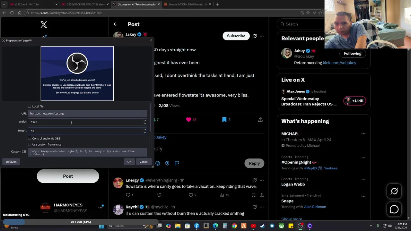Image resolution: width=411 pixels, height=231 pixels.
Task: Show hidden system tray icons
Action: tap(371, 226)
